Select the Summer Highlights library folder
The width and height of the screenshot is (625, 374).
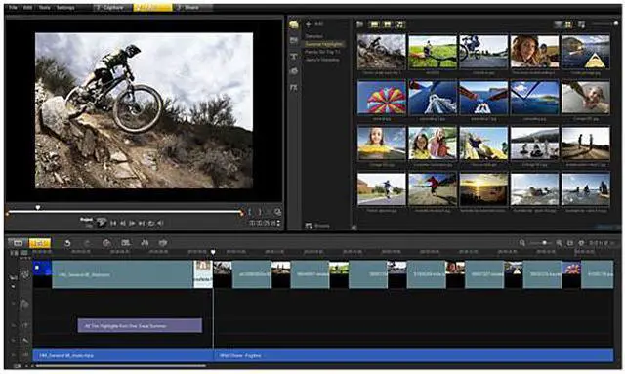[323, 44]
